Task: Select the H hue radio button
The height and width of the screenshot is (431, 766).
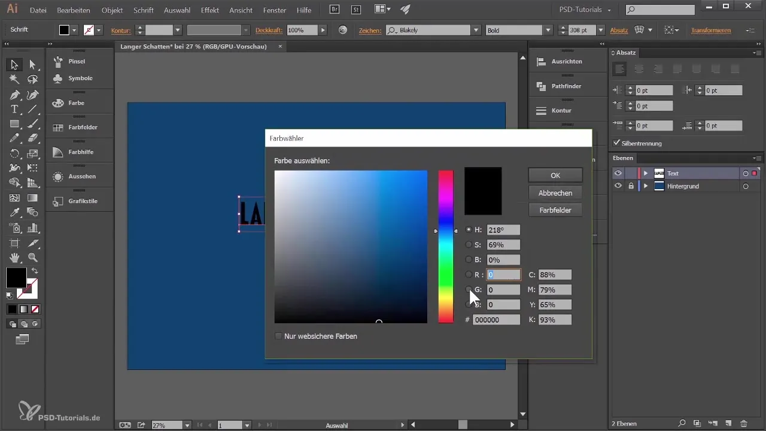Action: [469, 229]
